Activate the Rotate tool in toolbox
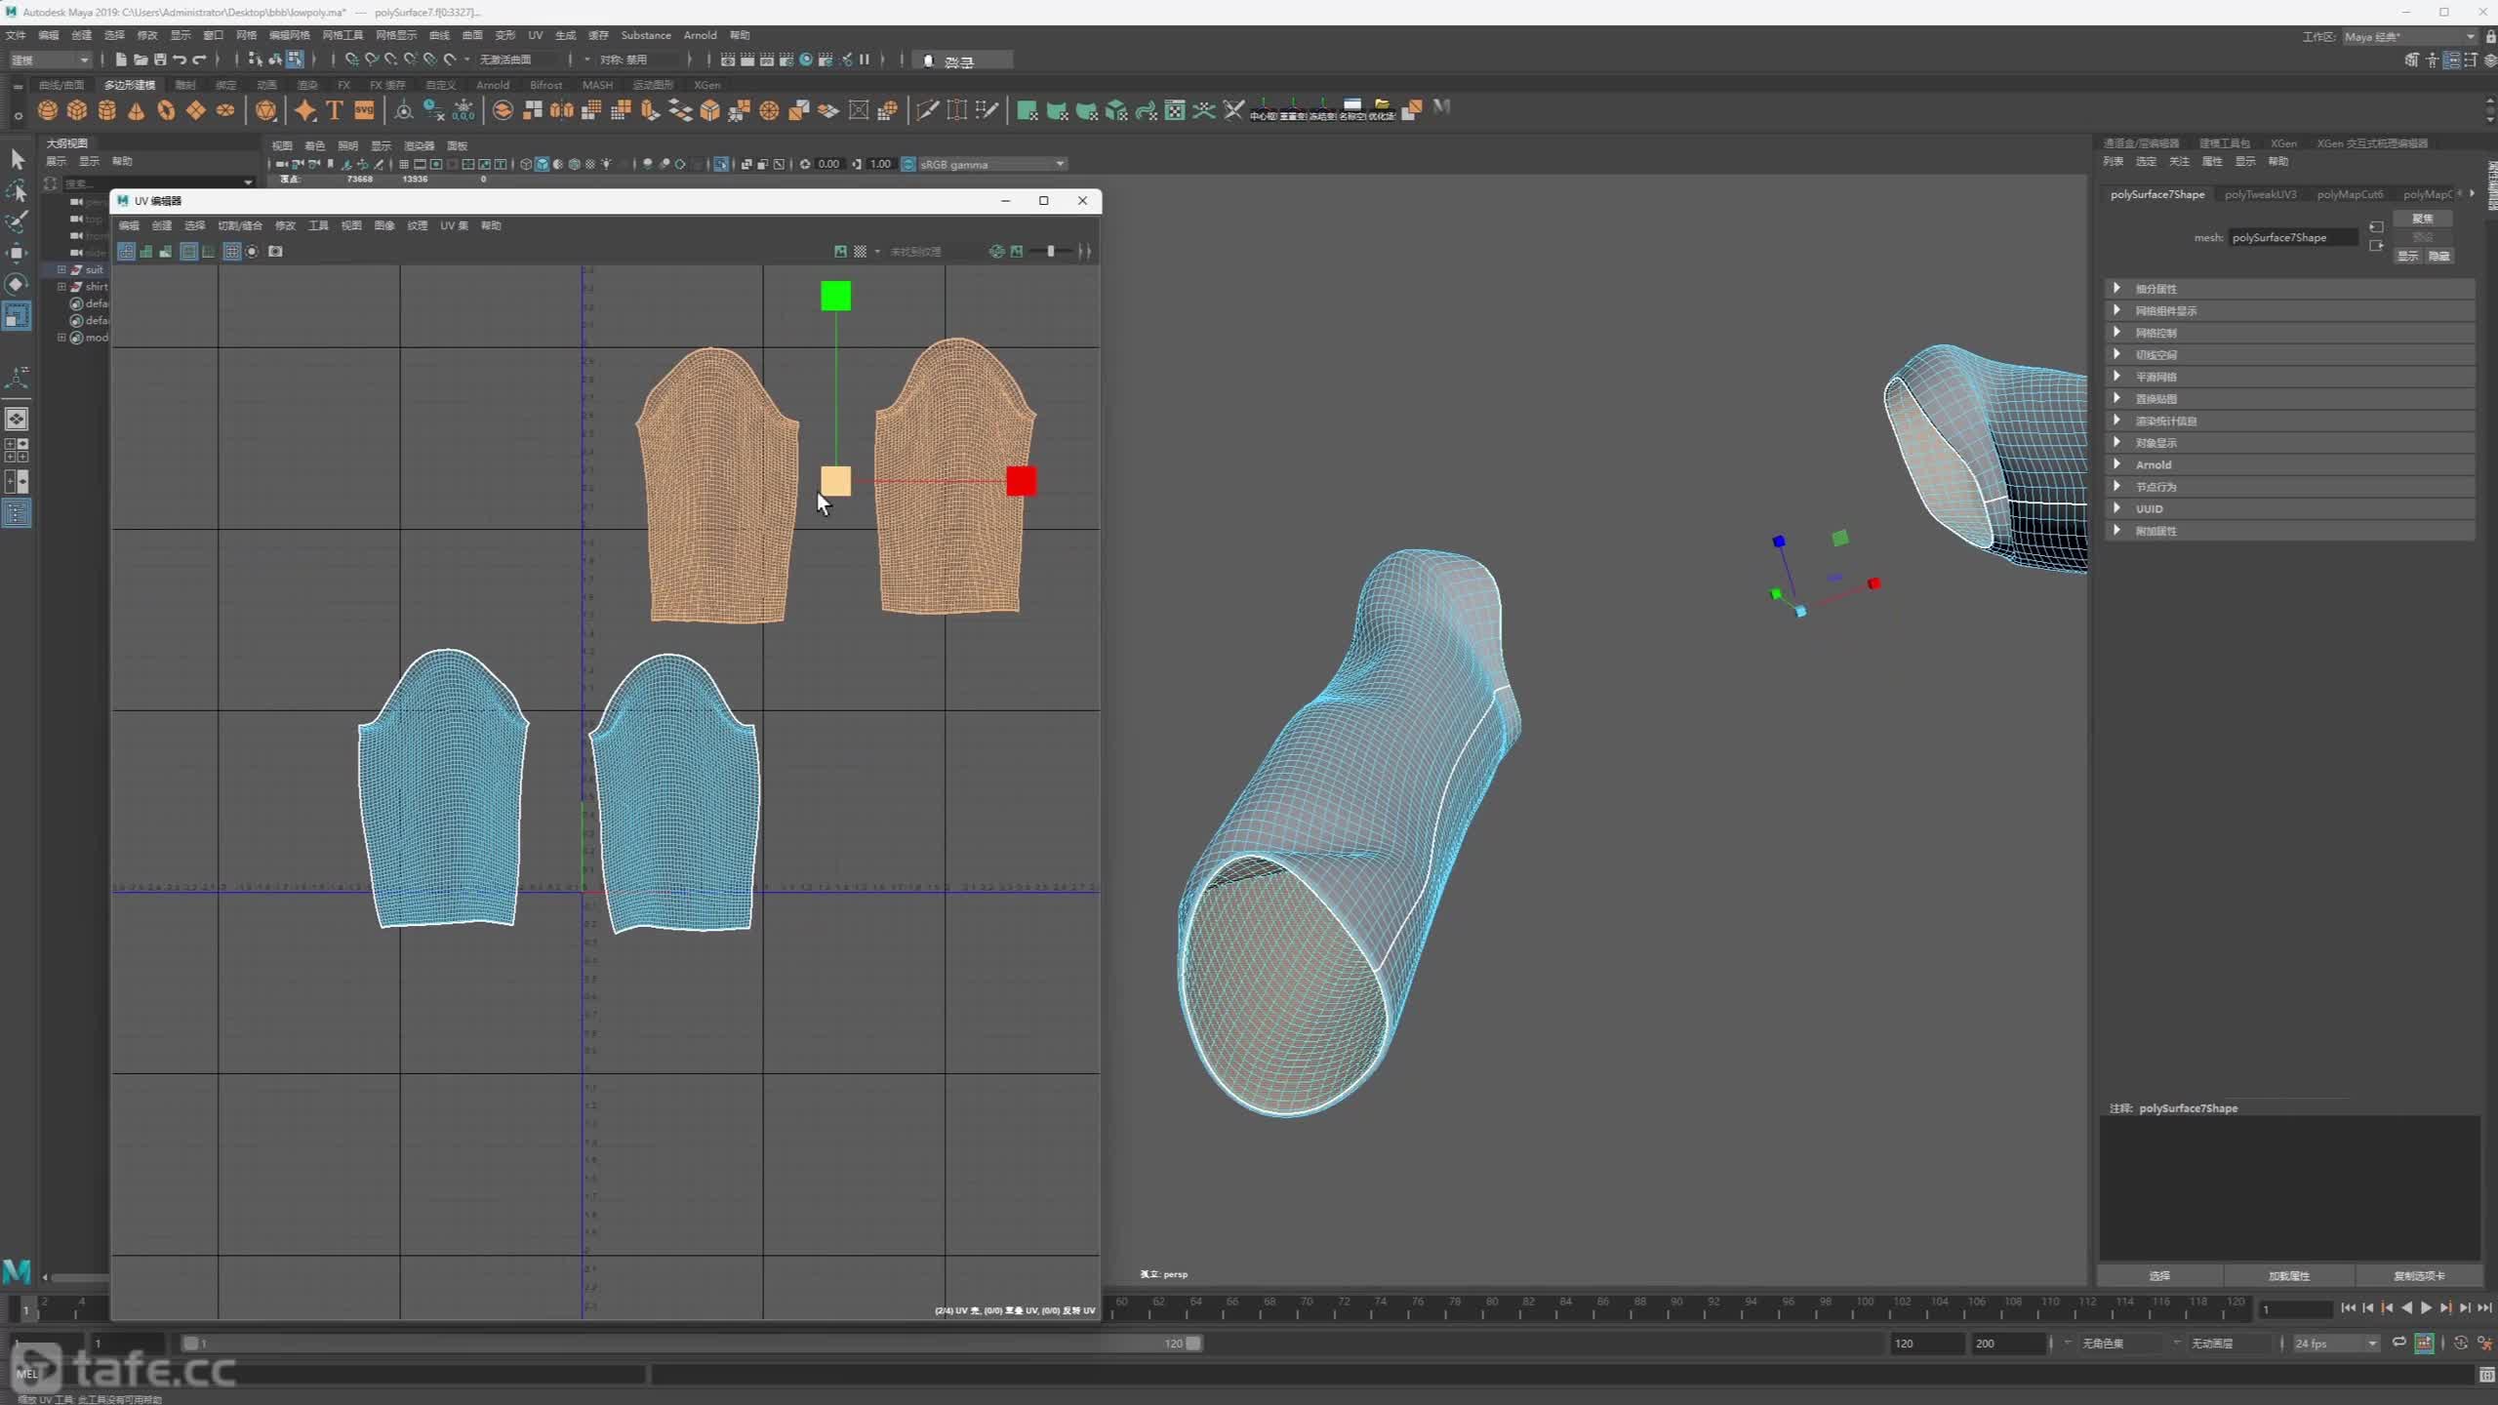This screenshot has width=2498, height=1405. tap(17, 284)
